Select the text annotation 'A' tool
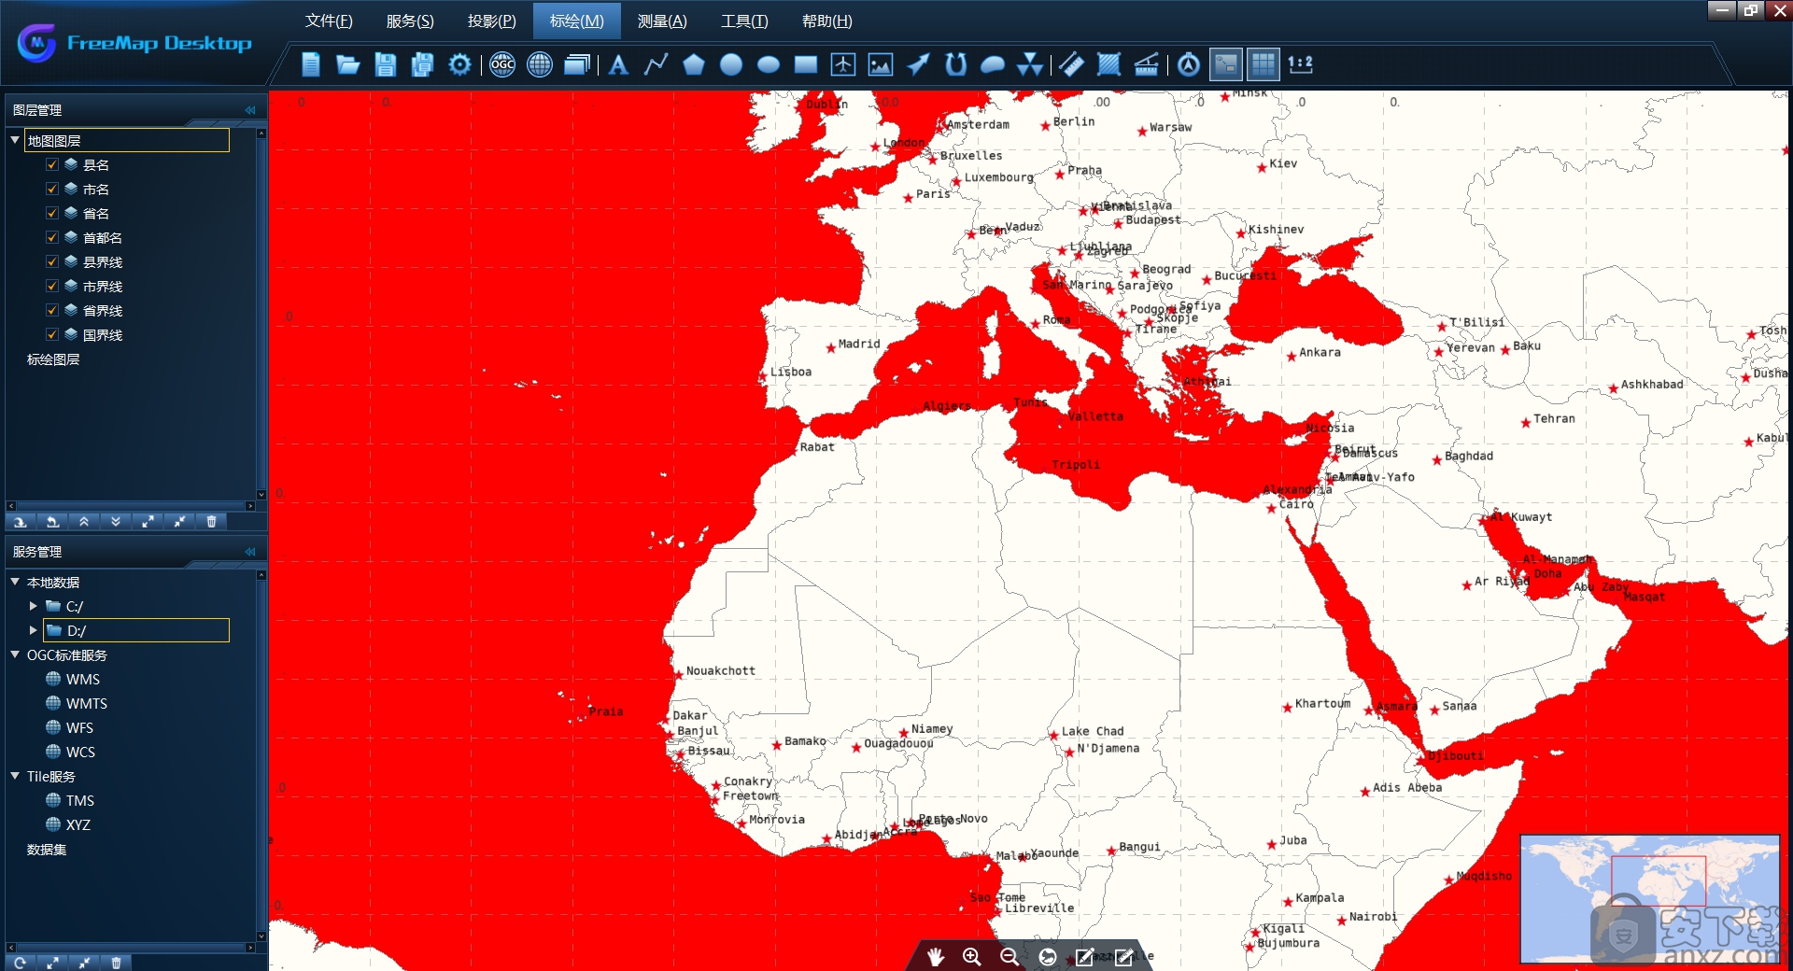This screenshot has width=1793, height=971. (x=618, y=64)
